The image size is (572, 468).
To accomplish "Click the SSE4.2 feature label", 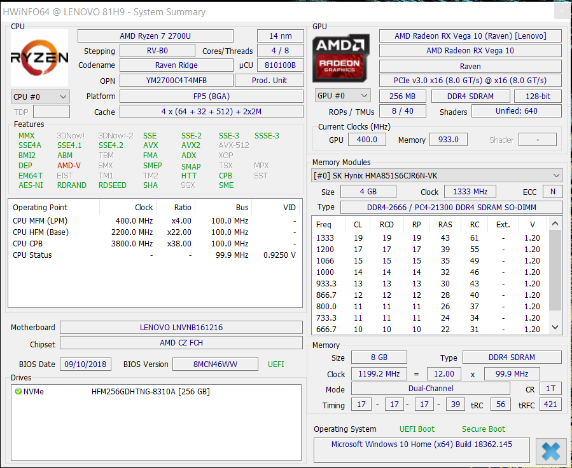I will 111,145.
